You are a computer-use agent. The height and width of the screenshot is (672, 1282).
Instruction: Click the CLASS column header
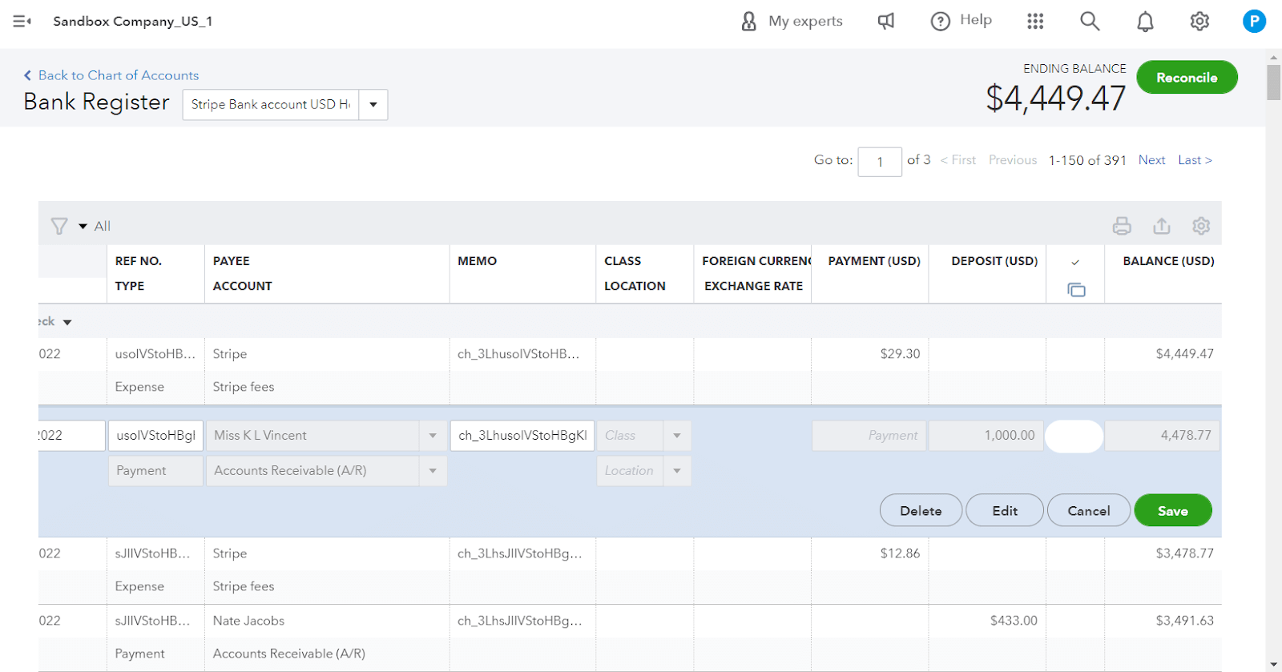click(x=623, y=262)
